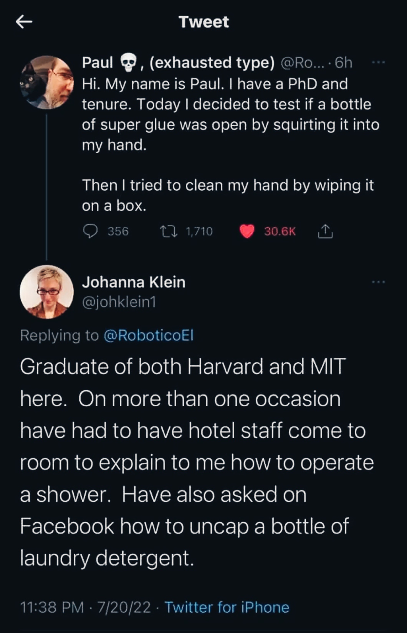Toggle the red heart like on Paul's tweet

click(247, 231)
